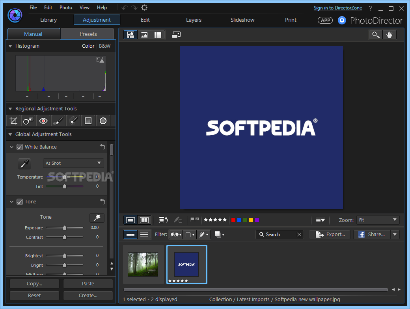
Task: Click the Contrast slider handle
Action: 65,237
